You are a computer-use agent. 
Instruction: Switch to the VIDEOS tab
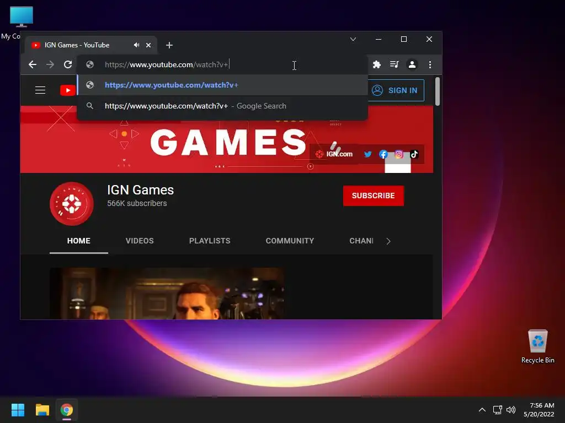140,241
